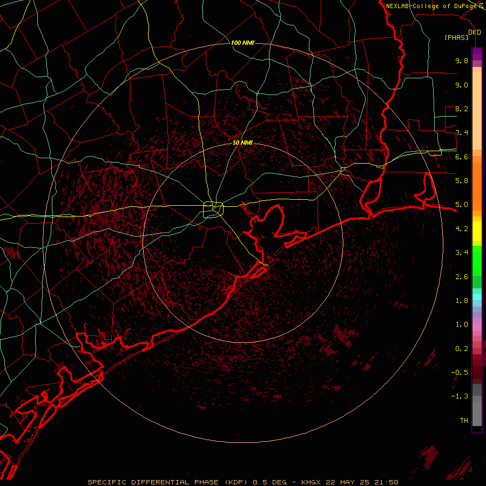Screen dimensions: 486x486
Task: Click the 0.2 scale value
Action: (x=462, y=349)
